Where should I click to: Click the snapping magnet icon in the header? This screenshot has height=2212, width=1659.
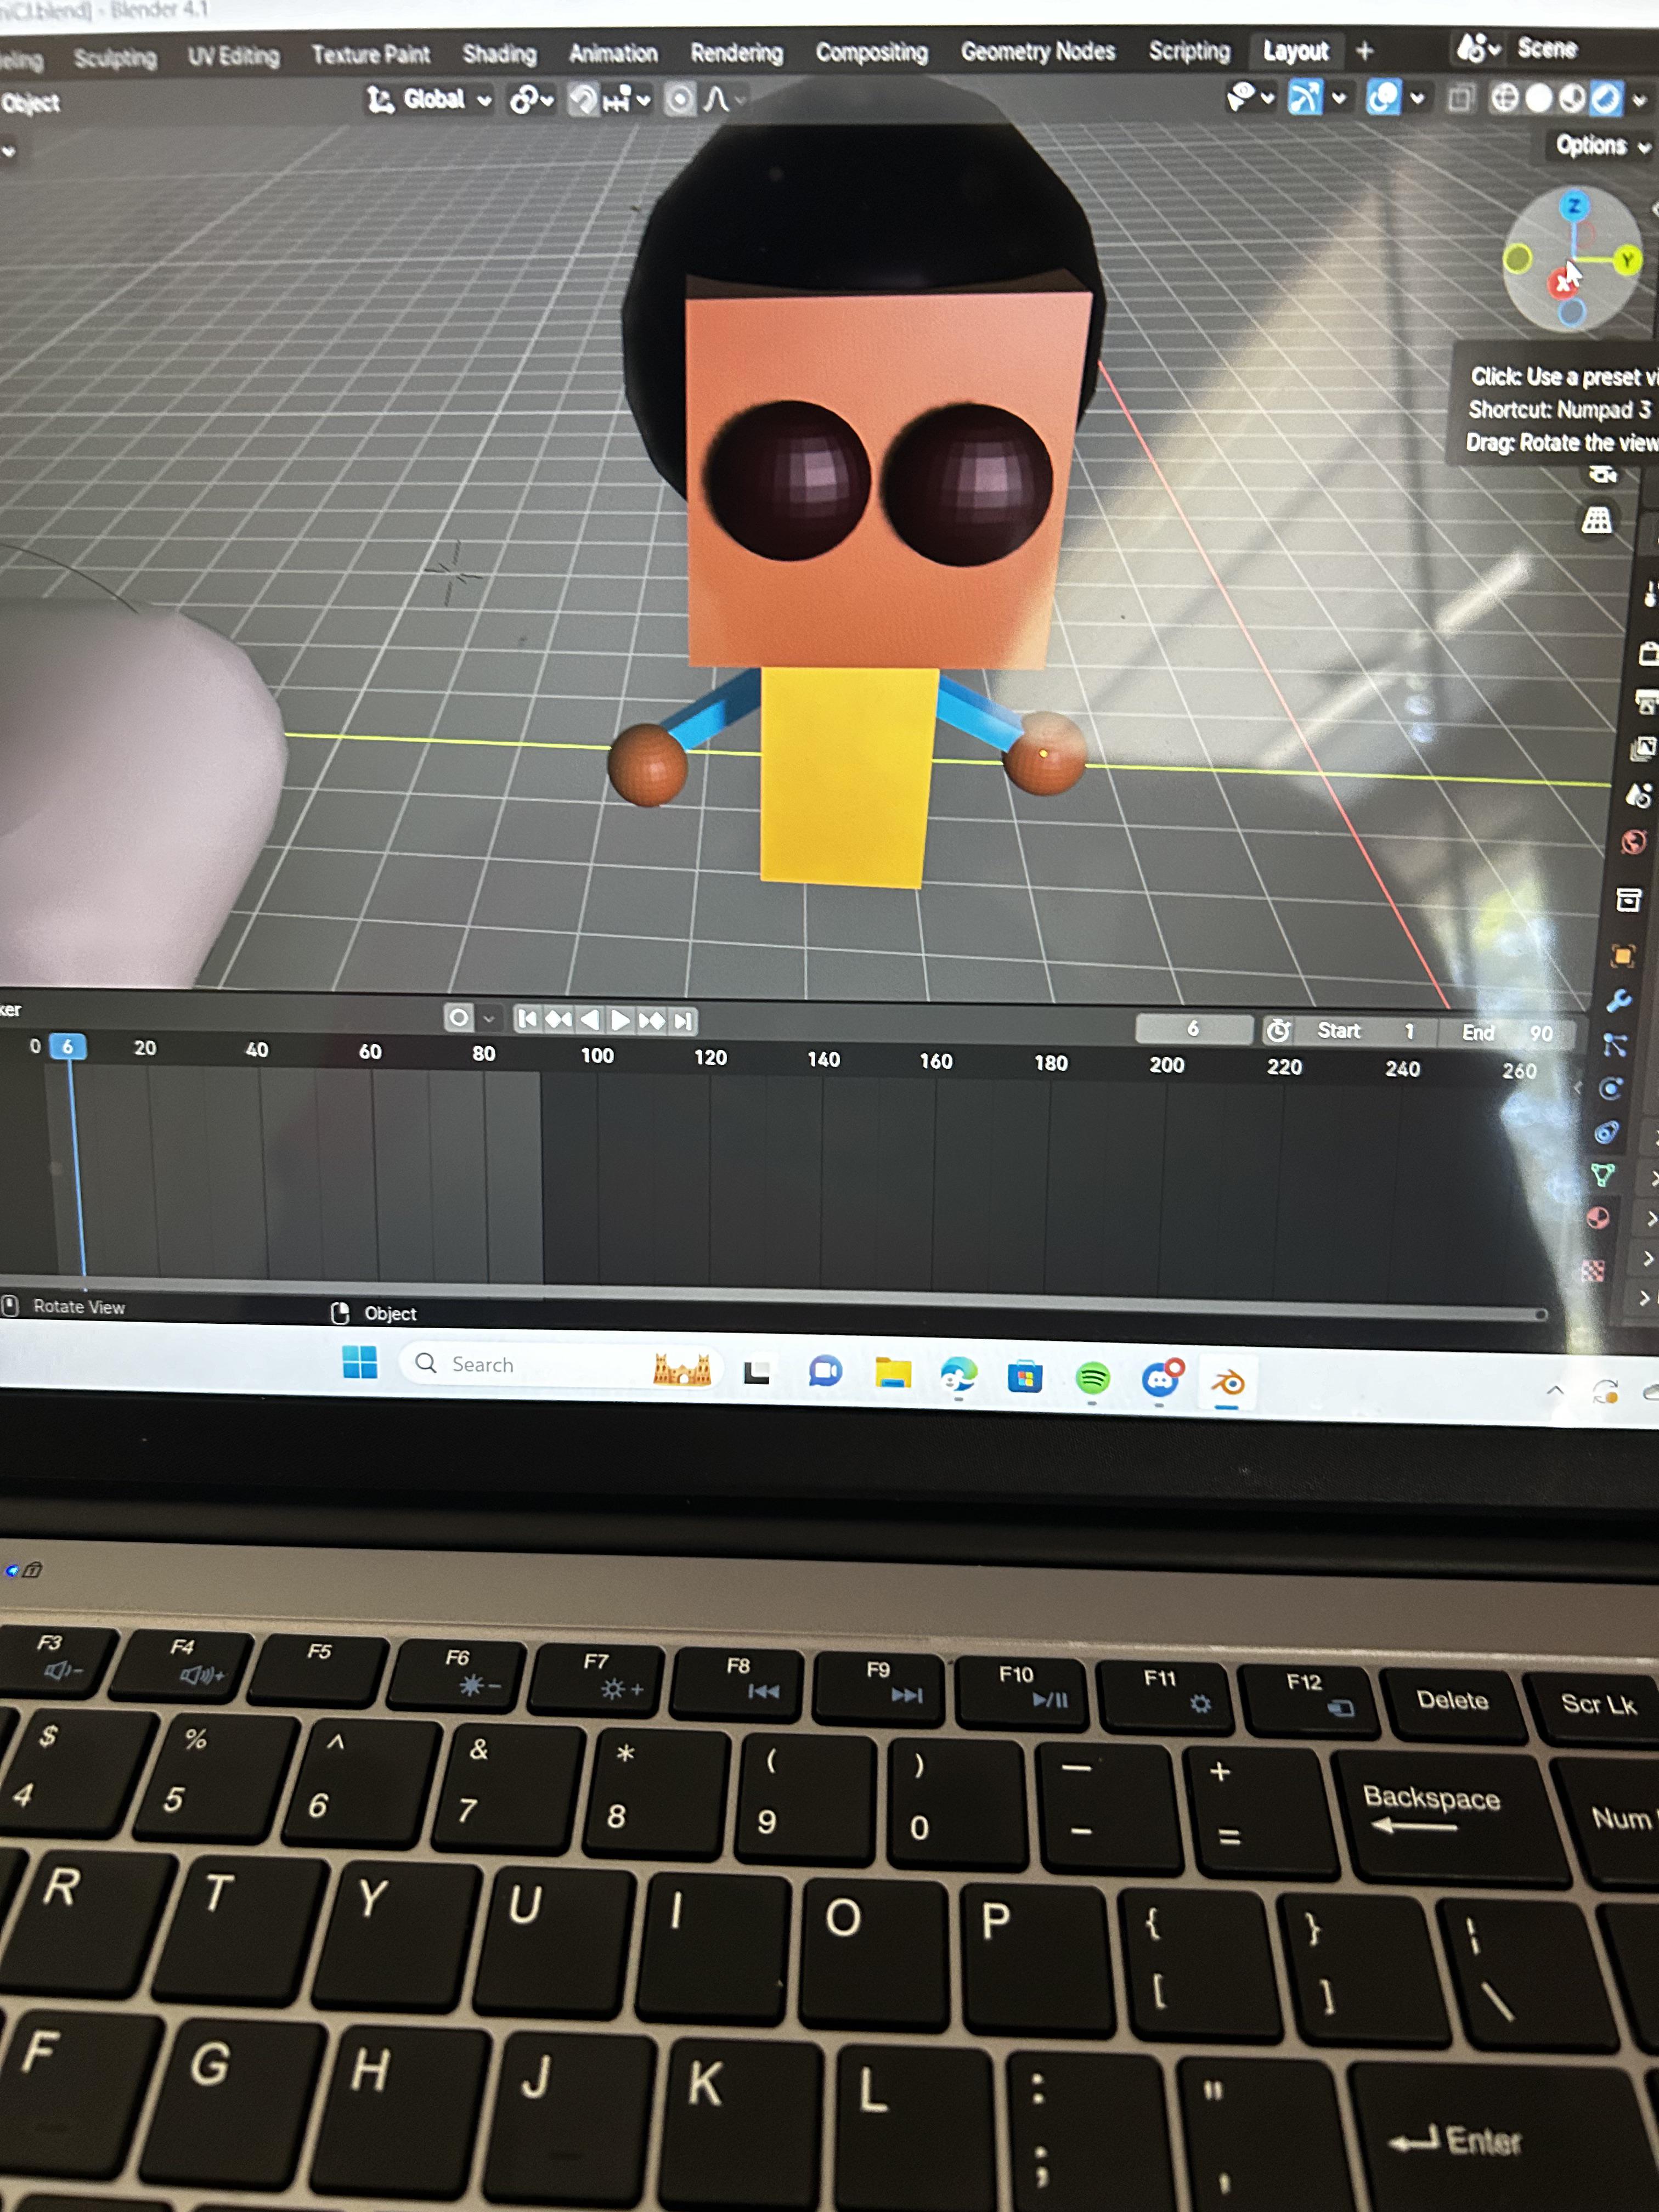click(x=583, y=100)
